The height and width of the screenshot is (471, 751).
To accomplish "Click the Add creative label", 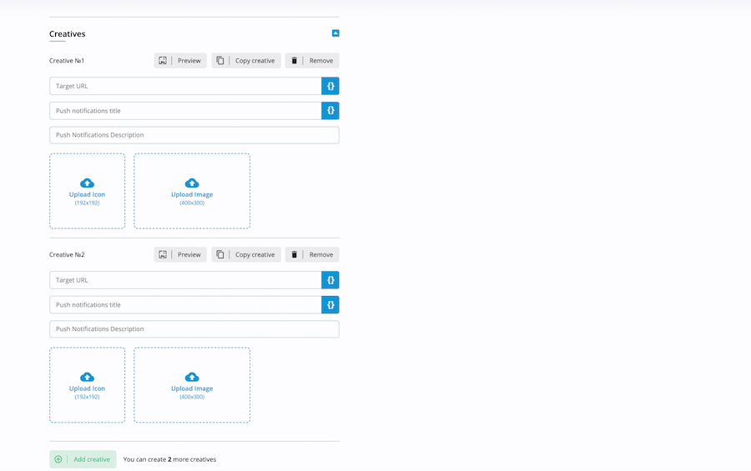I will [92, 459].
